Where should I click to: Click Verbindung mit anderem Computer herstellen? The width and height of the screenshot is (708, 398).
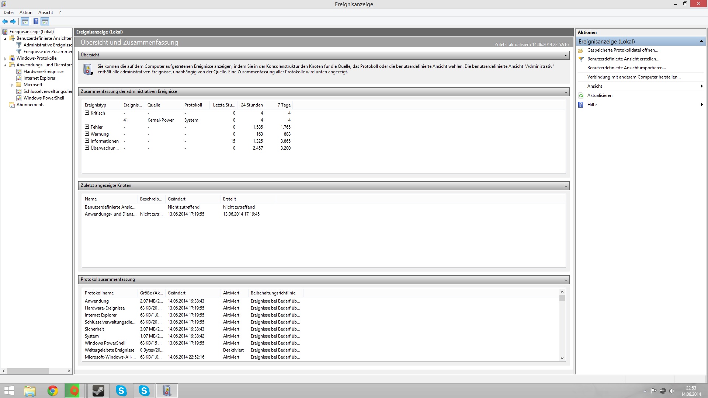tap(634, 77)
